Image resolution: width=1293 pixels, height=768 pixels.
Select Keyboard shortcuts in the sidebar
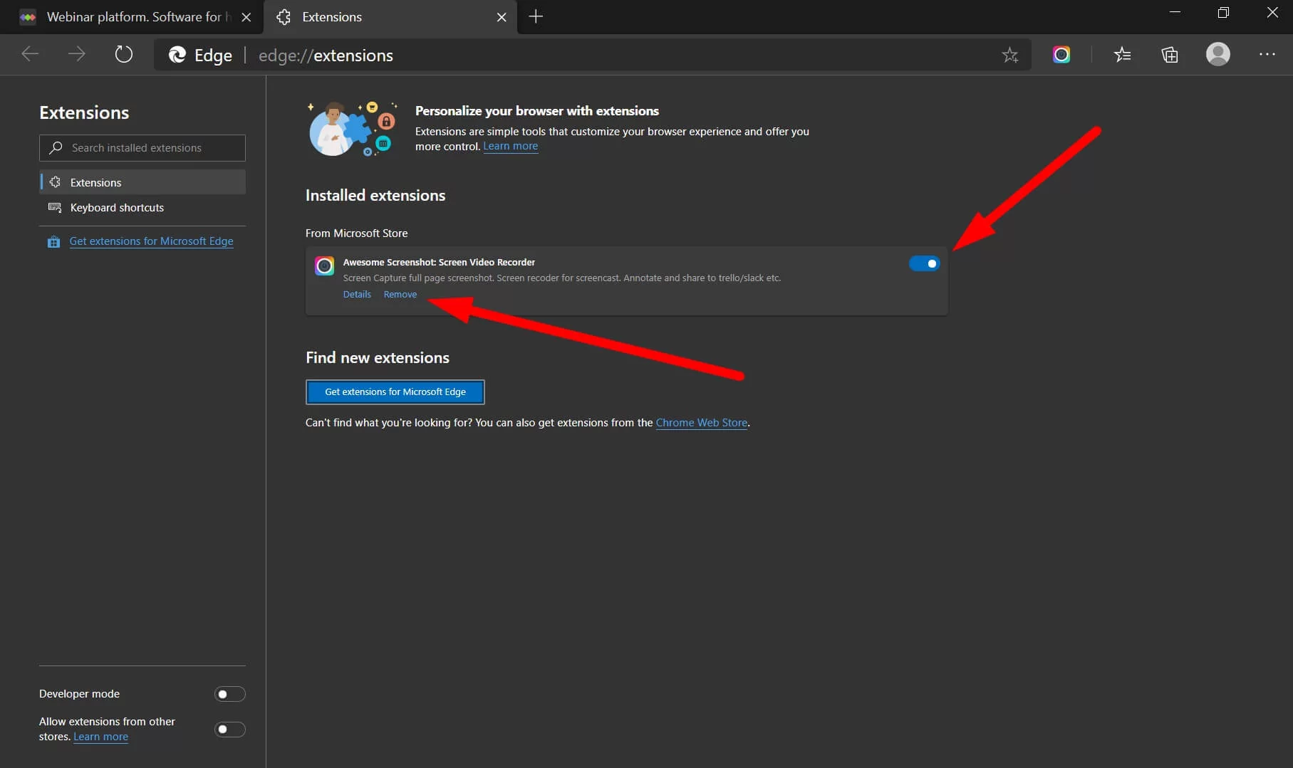(x=116, y=208)
